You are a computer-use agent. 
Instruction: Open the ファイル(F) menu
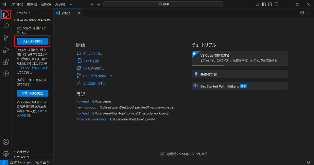tap(17, 4)
